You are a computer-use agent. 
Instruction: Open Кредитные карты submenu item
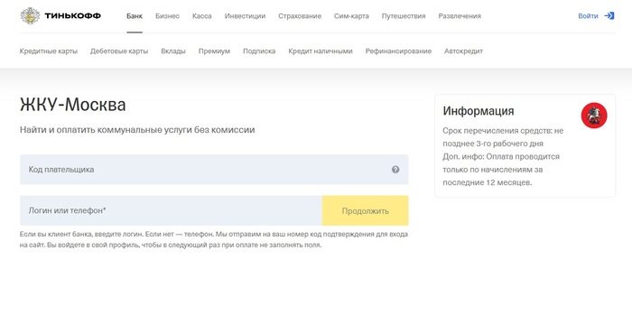(x=49, y=51)
